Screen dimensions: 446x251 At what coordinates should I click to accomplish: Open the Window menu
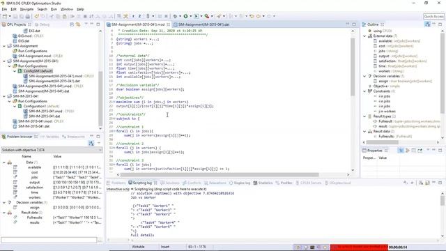(67, 9)
